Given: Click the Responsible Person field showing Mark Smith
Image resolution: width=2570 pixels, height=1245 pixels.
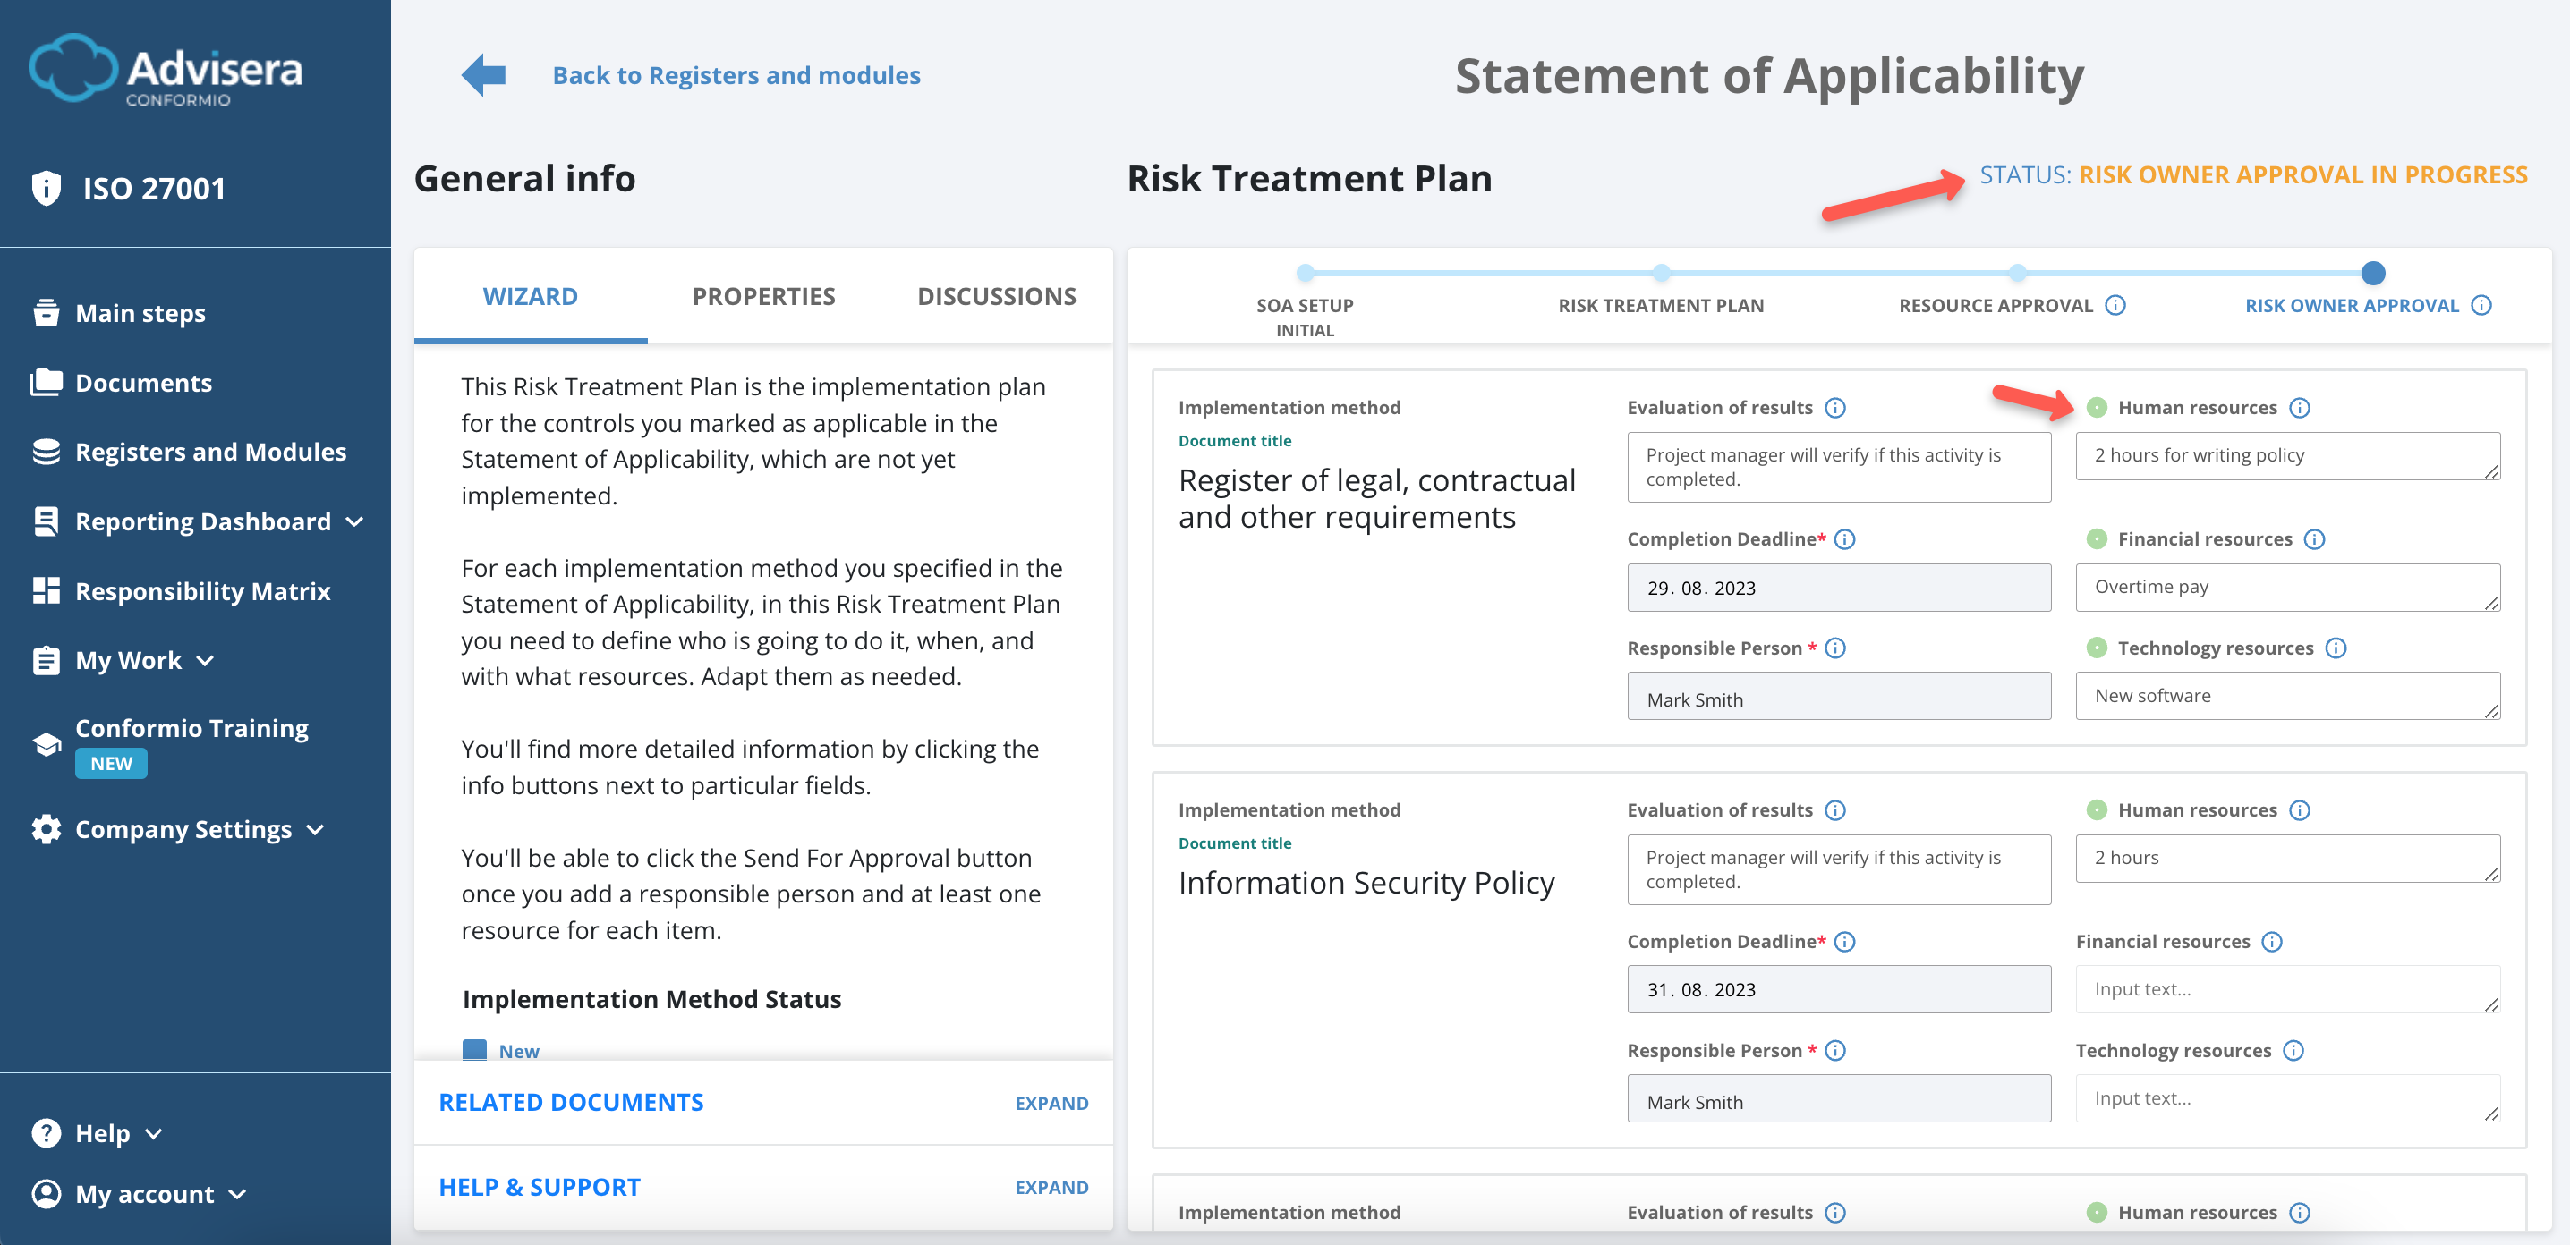Looking at the screenshot, I should 1838,698.
